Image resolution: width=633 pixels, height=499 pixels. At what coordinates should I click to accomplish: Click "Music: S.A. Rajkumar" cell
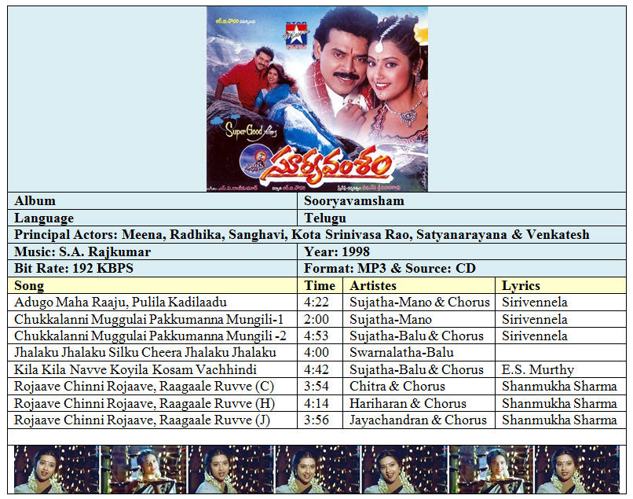(152, 251)
